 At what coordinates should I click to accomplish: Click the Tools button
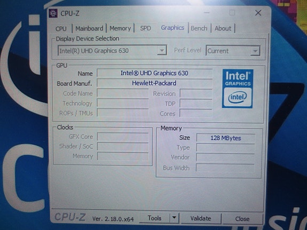tap(154, 218)
